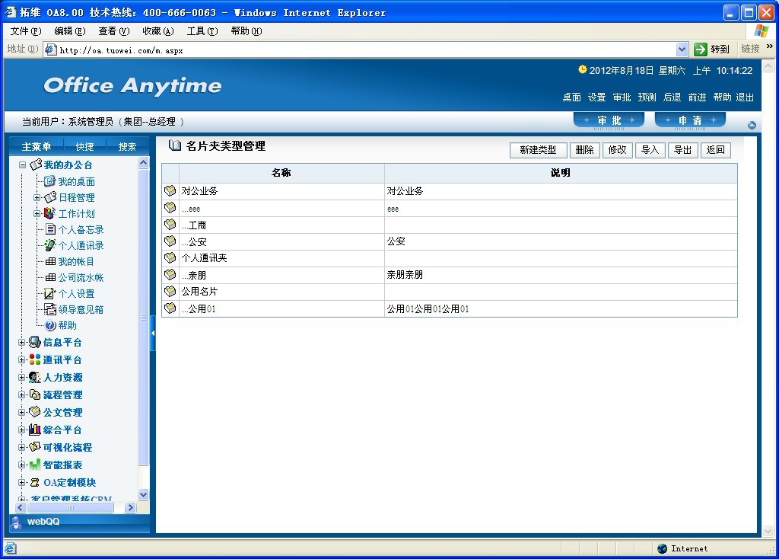The width and height of the screenshot is (779, 559).
Task: Click the 导出 button
Action: (x=682, y=150)
